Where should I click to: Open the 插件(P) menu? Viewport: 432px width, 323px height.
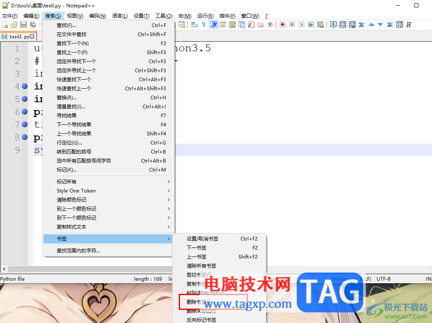pos(227,16)
